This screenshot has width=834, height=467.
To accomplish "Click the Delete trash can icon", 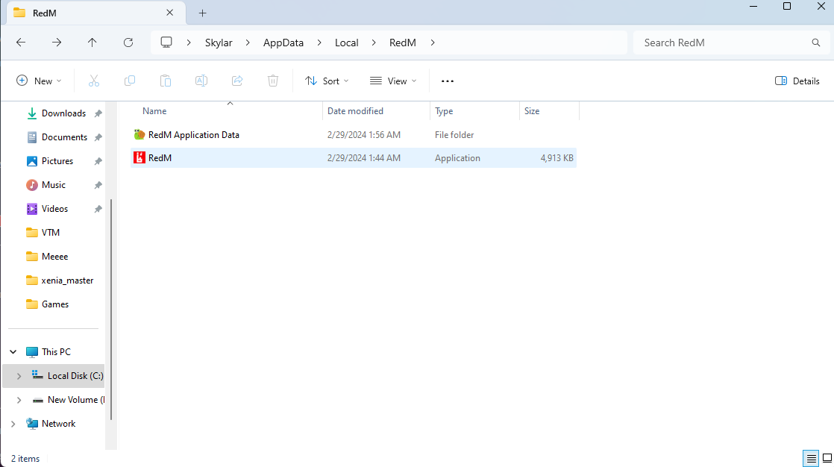I will 273,81.
